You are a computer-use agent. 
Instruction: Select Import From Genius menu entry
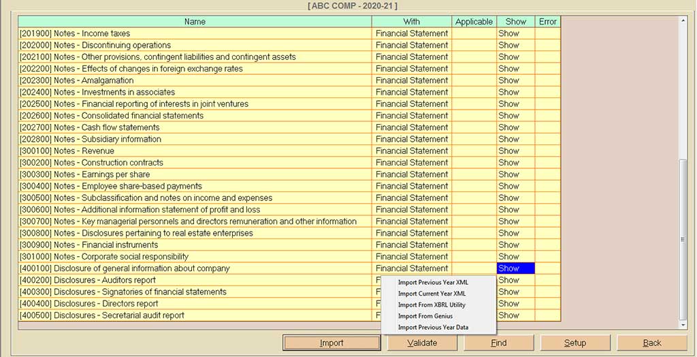[425, 316]
